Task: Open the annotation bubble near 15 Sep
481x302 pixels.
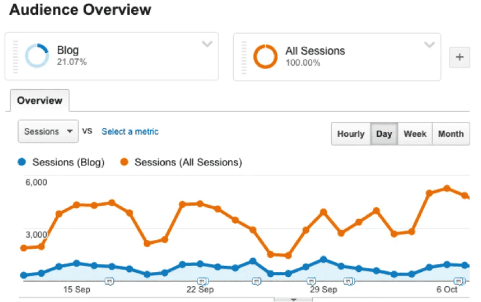Action: (x=110, y=281)
